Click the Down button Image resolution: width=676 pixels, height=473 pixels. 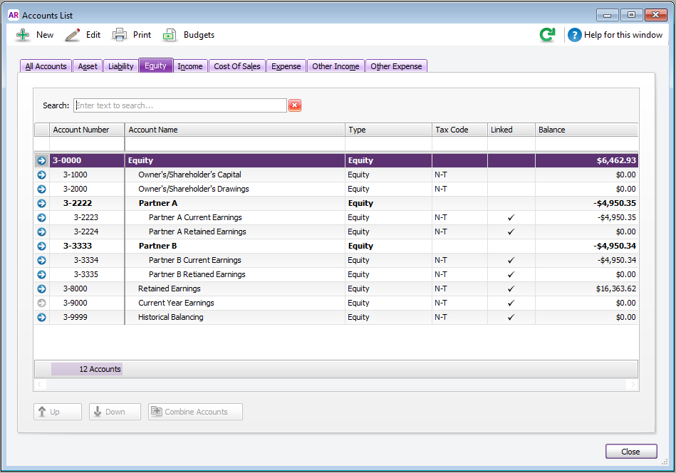[x=115, y=412]
